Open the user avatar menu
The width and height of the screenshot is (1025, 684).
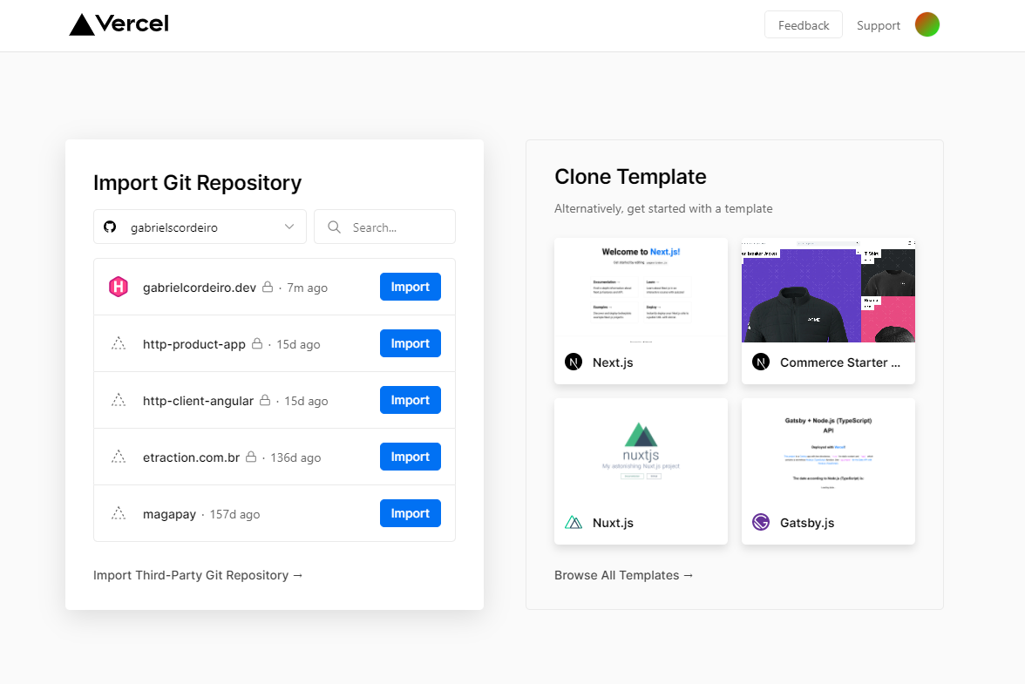(x=927, y=24)
